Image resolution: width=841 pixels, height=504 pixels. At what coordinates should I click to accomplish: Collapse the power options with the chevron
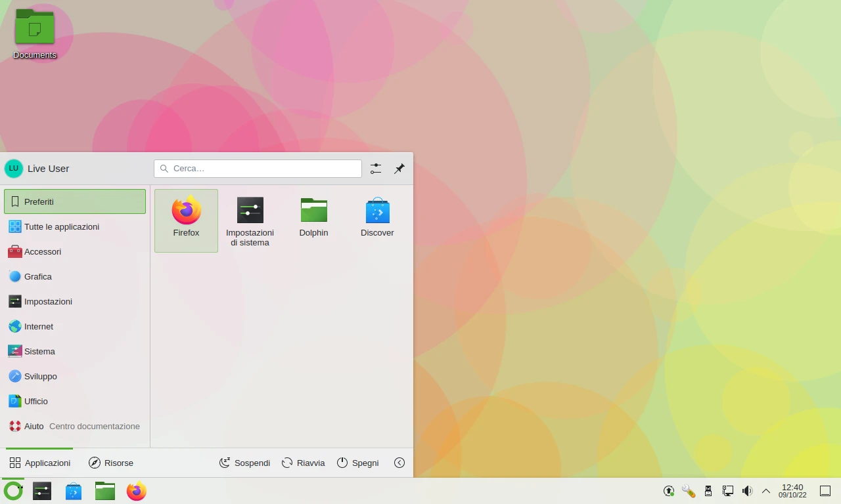(x=399, y=463)
